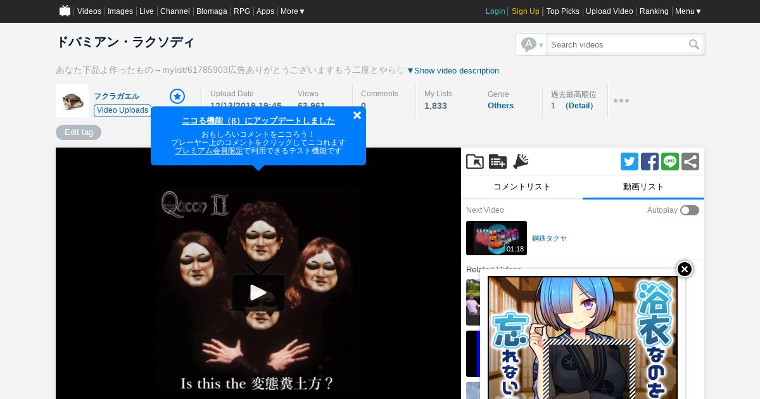The height and width of the screenshot is (399, 760).
Task: Open the Channel section
Action: [175, 11]
